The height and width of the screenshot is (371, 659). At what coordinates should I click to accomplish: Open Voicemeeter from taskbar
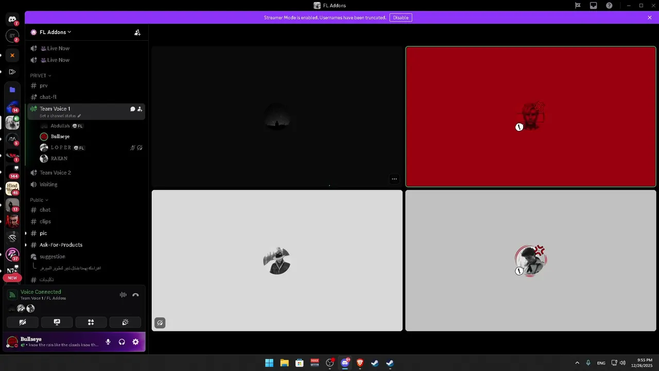click(315, 363)
